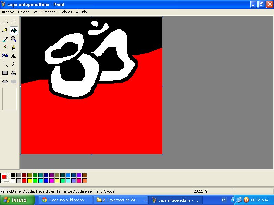The image size is (274, 205).
Task: Restore down the Paint window
Action: [262, 4]
